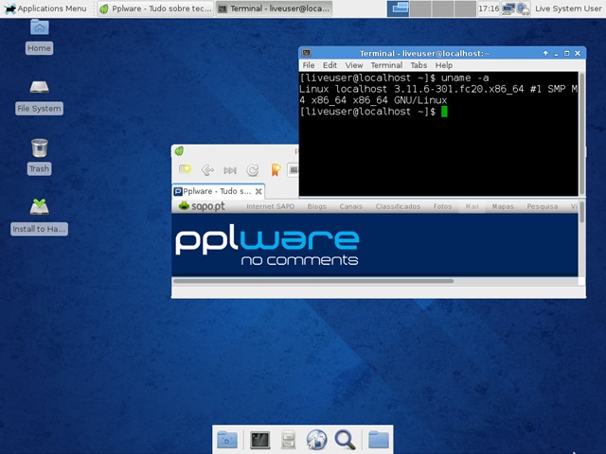Open Blogs link in SAPO bar
606x454 pixels.
[316, 206]
